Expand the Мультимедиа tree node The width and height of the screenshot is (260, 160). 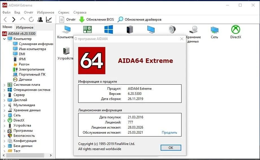tap(5, 105)
